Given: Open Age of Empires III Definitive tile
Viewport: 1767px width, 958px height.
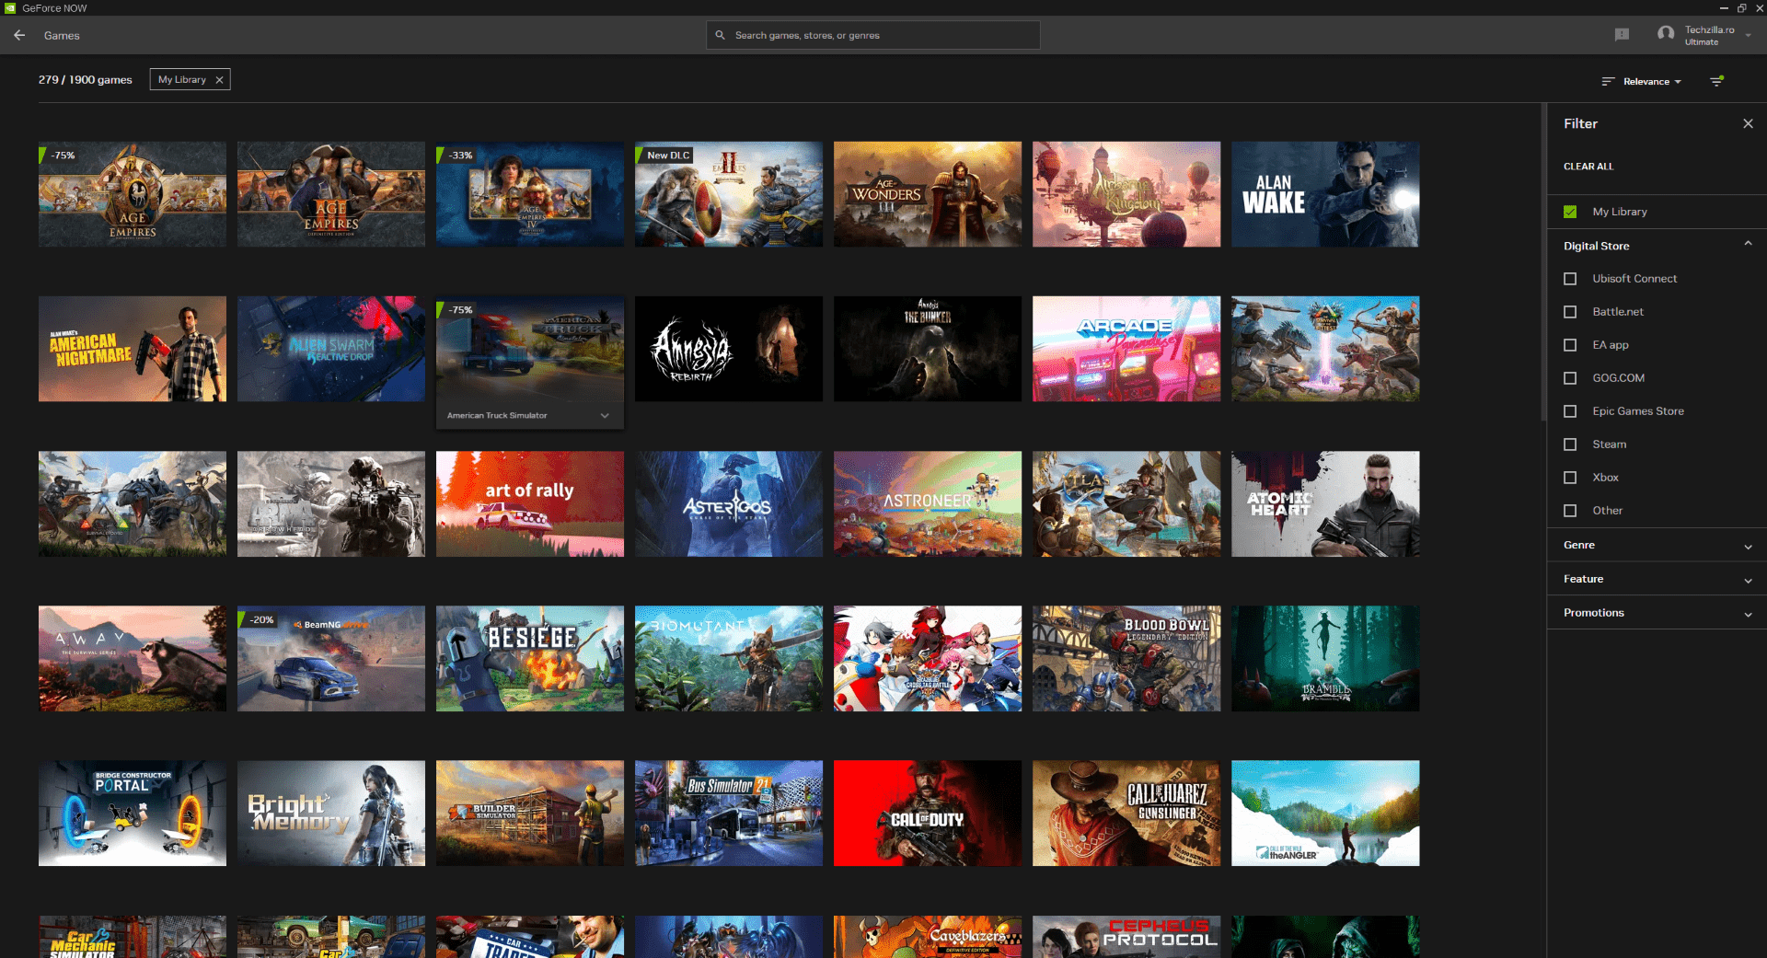Looking at the screenshot, I should click(331, 194).
